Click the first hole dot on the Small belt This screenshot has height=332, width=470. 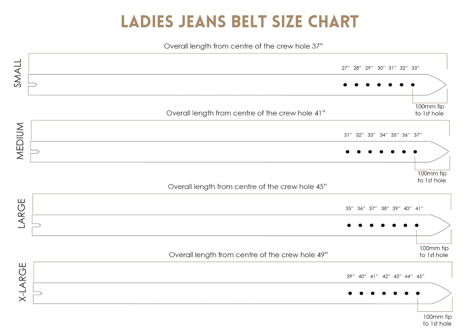(345, 85)
